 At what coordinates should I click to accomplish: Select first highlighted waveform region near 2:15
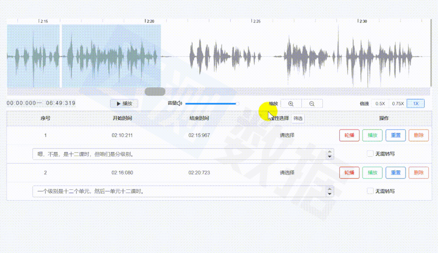point(33,56)
